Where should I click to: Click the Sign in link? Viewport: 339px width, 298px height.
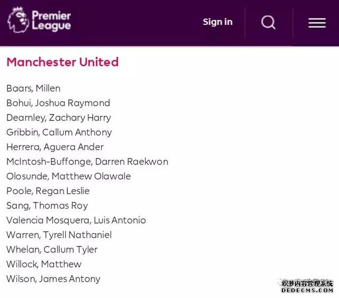pyautogui.click(x=218, y=22)
